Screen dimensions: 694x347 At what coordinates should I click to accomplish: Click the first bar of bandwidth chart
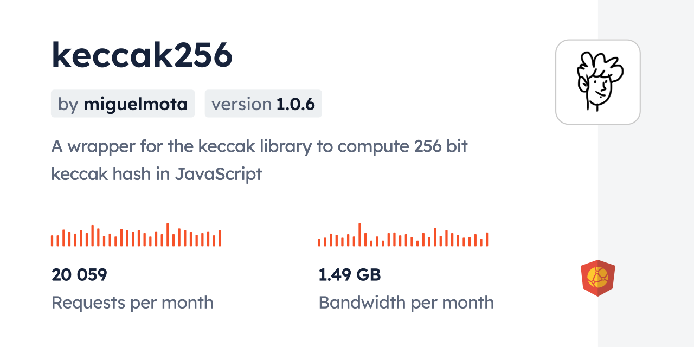coord(319,242)
